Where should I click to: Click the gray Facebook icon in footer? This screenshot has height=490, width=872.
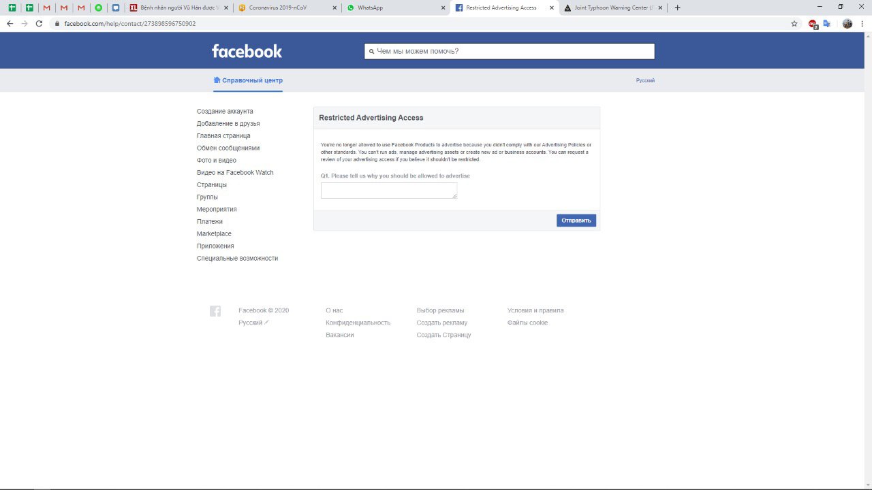click(x=215, y=311)
